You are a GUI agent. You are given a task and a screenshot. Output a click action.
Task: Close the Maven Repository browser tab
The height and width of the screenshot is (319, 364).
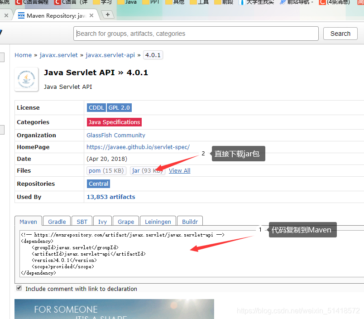click(91, 15)
